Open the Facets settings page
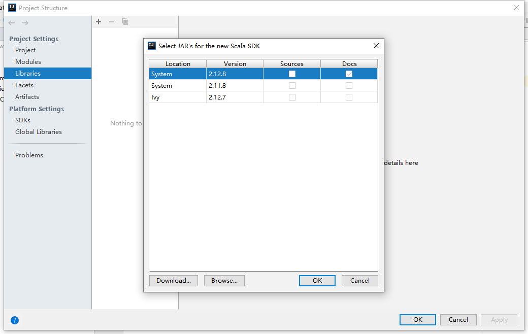528x334 pixels. click(48, 85)
